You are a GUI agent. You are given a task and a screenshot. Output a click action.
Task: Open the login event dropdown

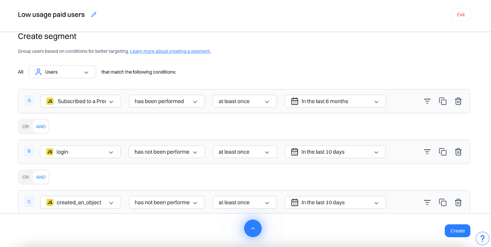point(80,152)
